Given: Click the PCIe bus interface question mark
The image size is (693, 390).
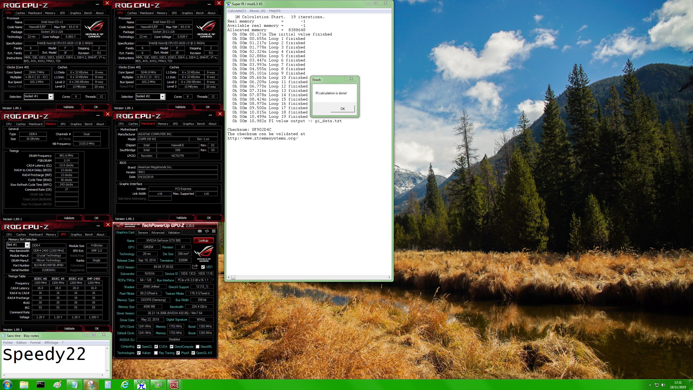Looking at the screenshot, I should [213, 280].
